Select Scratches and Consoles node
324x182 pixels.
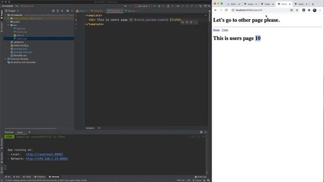21,62
